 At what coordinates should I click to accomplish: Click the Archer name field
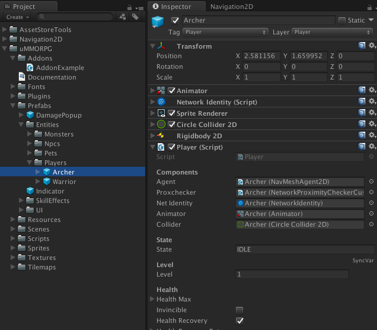coord(258,20)
